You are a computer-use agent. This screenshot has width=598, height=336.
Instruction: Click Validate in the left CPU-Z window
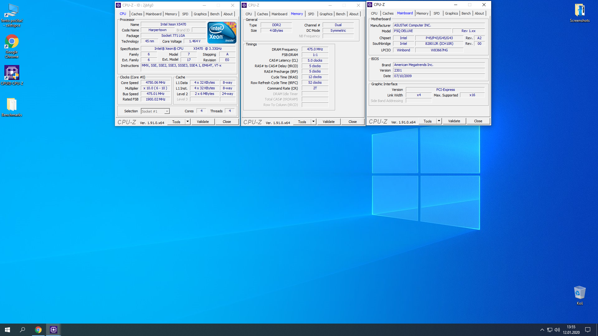click(x=203, y=122)
